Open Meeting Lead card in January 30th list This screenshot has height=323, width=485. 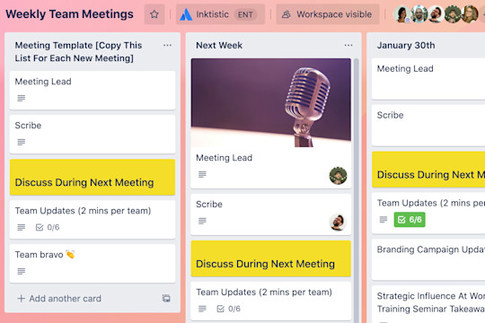coord(428,79)
